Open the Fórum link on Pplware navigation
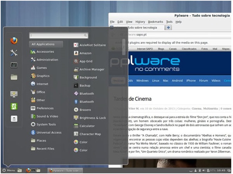Viewport: 233px width, 174px height. tap(203, 81)
